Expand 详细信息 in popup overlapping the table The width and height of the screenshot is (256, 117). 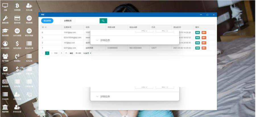(x=105, y=40)
